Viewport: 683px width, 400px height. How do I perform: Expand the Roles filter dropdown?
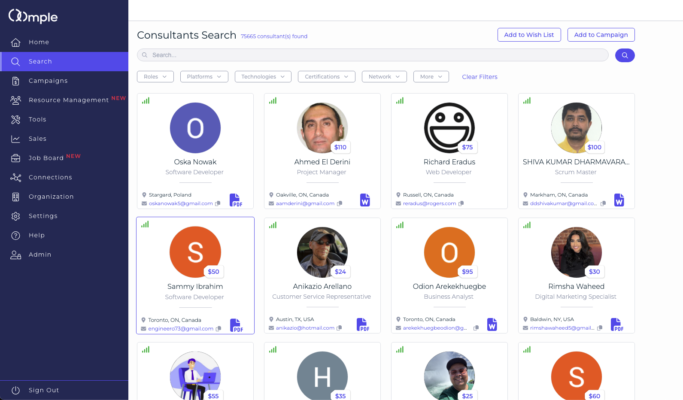coord(155,77)
